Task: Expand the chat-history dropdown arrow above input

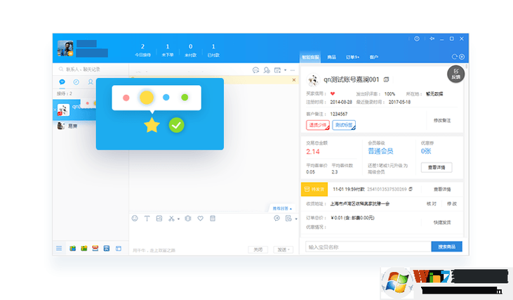Action: click(296, 219)
